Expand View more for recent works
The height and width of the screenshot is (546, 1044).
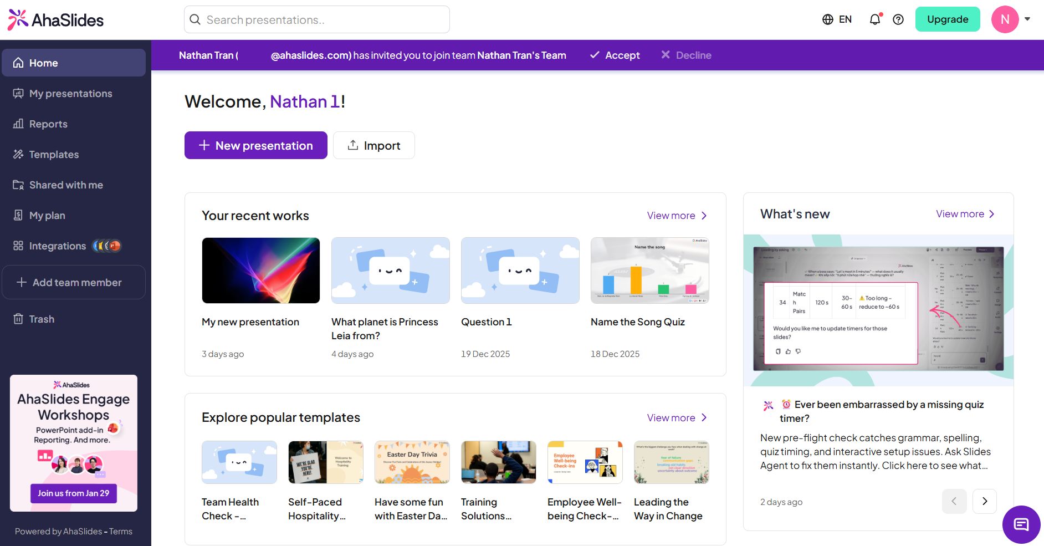[x=677, y=216]
